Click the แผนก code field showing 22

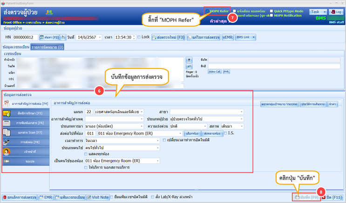point(89,112)
